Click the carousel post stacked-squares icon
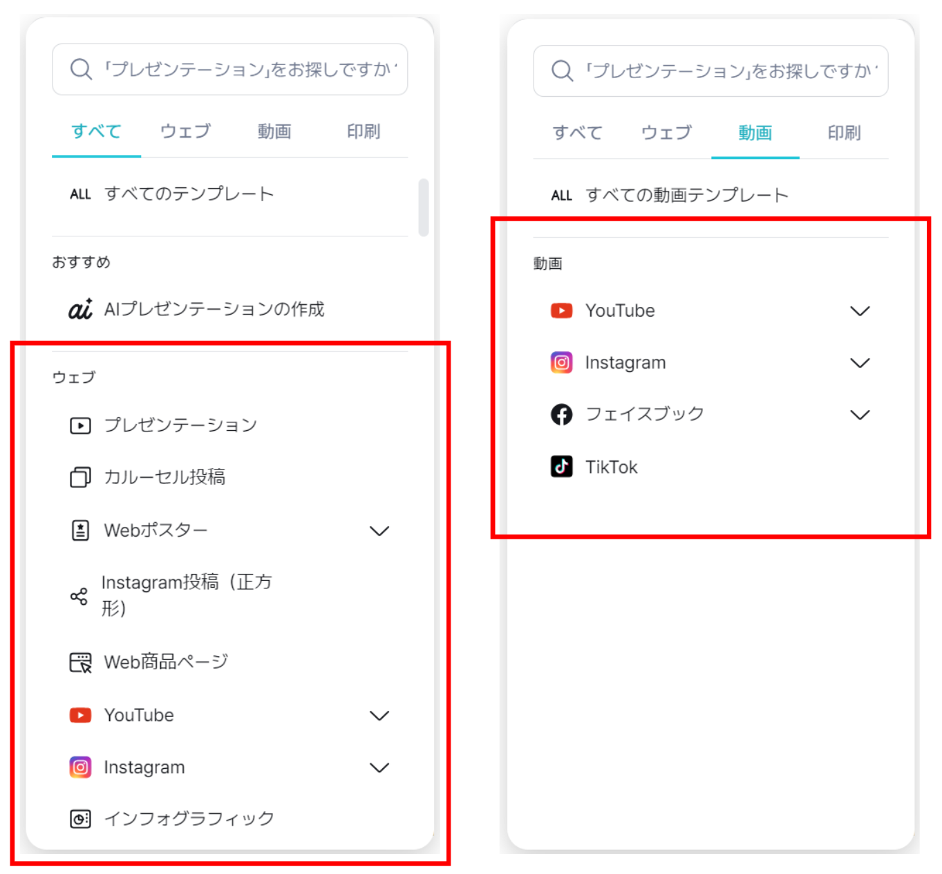Screen dimensions: 942x874 pyautogui.click(x=80, y=477)
